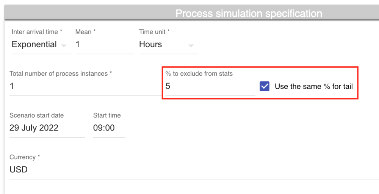Click the Start time 09:00 field
This screenshot has height=194, width=379.
click(109, 128)
